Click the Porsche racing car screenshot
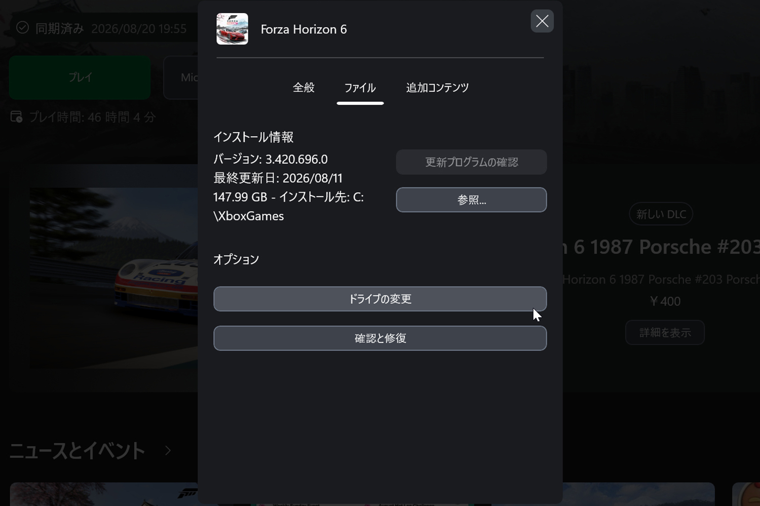This screenshot has width=760, height=506. 113,278
